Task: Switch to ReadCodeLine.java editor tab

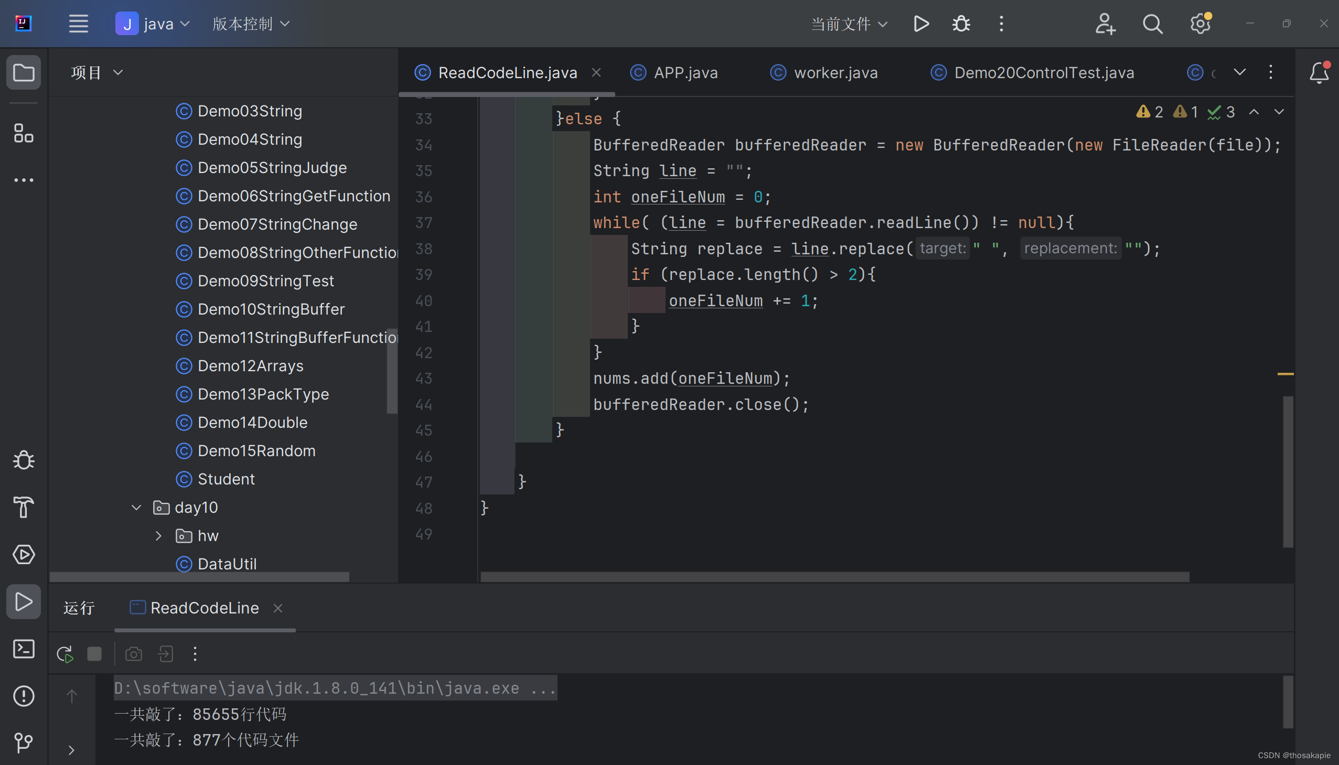Action: point(507,72)
